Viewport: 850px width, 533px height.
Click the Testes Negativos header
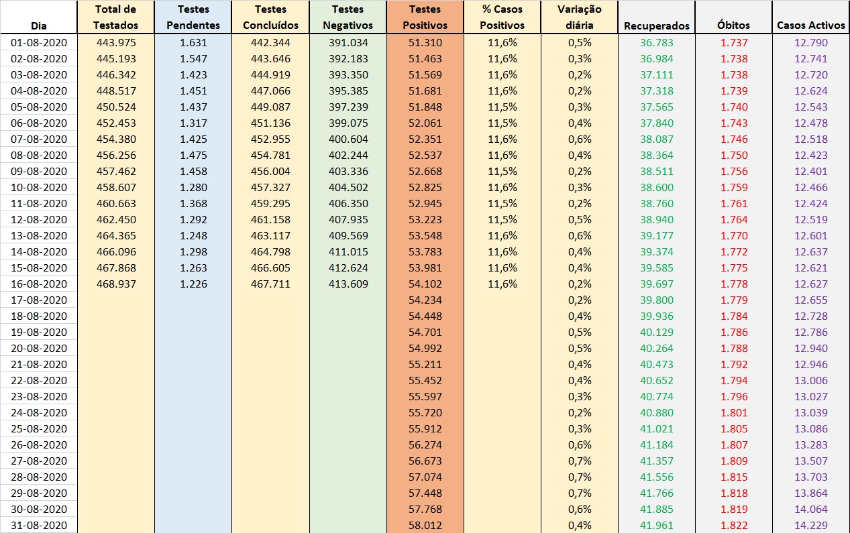click(348, 17)
